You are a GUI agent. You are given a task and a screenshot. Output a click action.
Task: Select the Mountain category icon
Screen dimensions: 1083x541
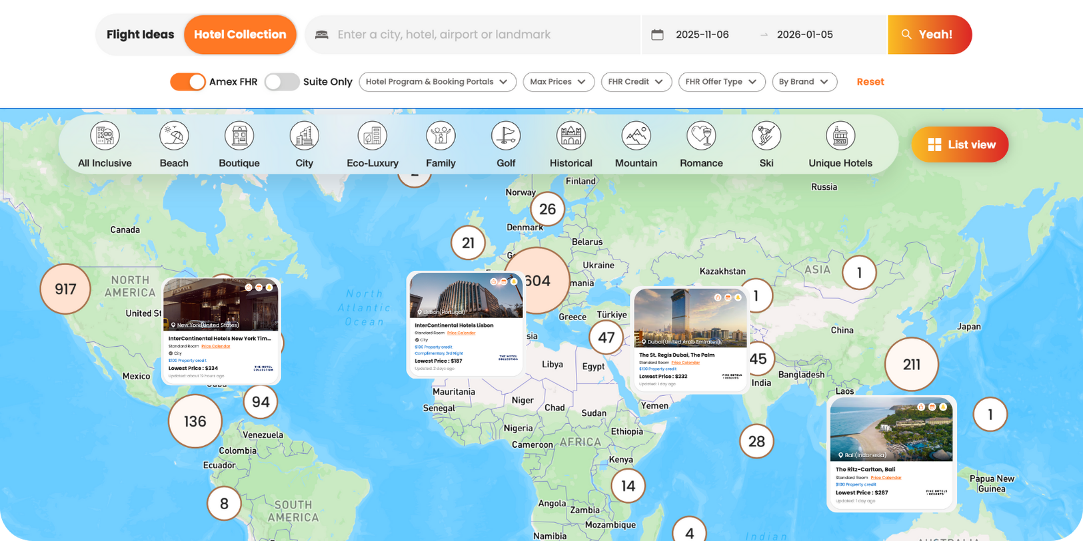coord(636,136)
